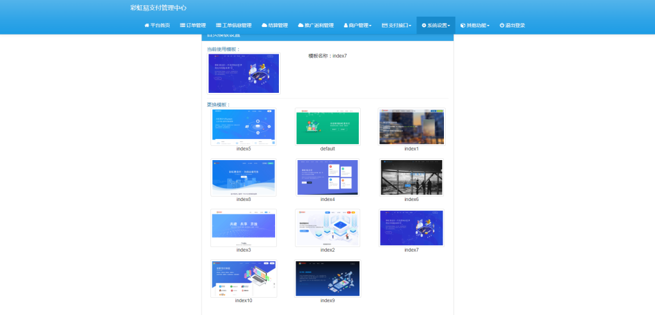Click the list icon beside 工单信息管理
Image resolution: width=655 pixels, height=315 pixels.
[x=219, y=26]
